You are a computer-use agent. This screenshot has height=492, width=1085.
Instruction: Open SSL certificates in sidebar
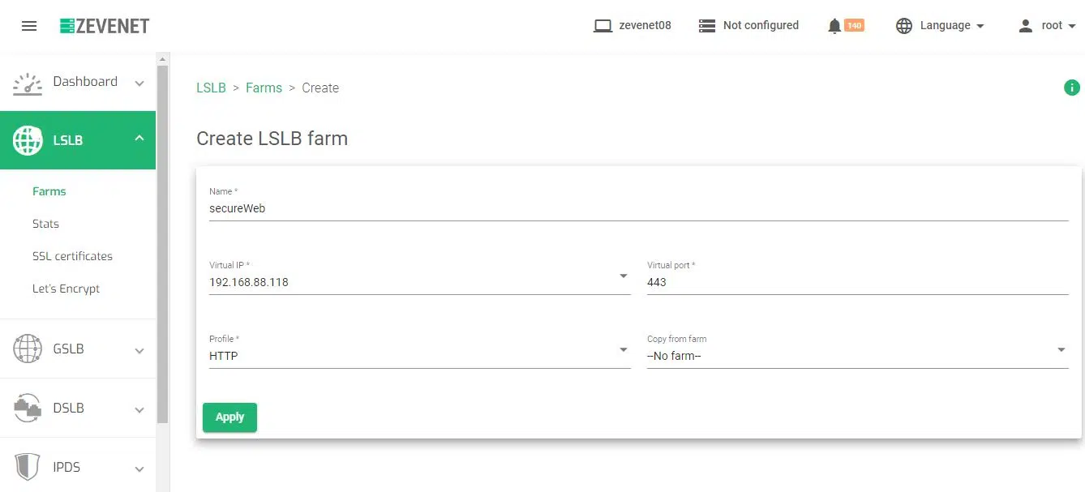(x=72, y=256)
